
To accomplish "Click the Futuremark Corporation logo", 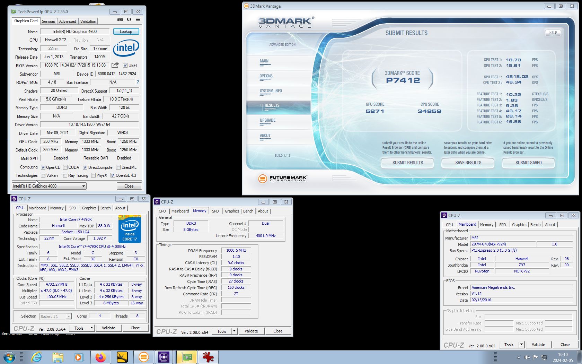I will [282, 179].
